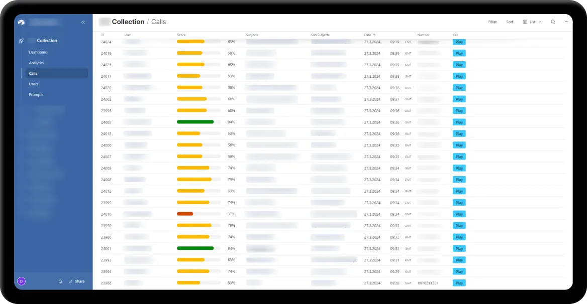Open the user avatar labeled D
Screen dimensions: 587x304
click(21, 281)
